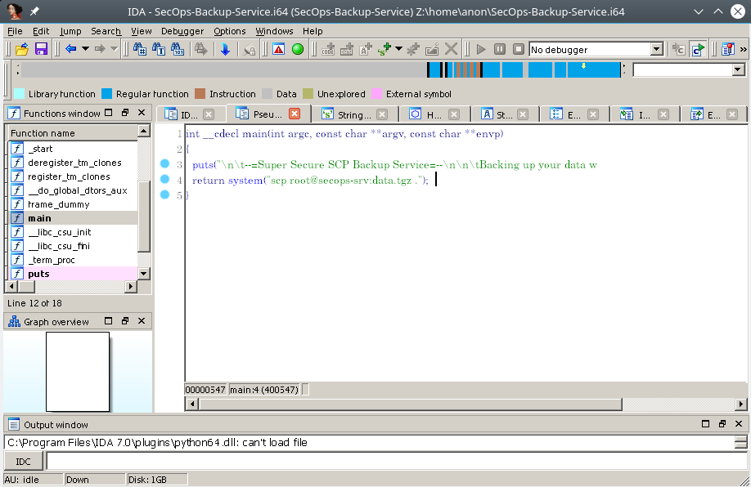Click the Open file folder icon
751x487 pixels.
pos(22,49)
